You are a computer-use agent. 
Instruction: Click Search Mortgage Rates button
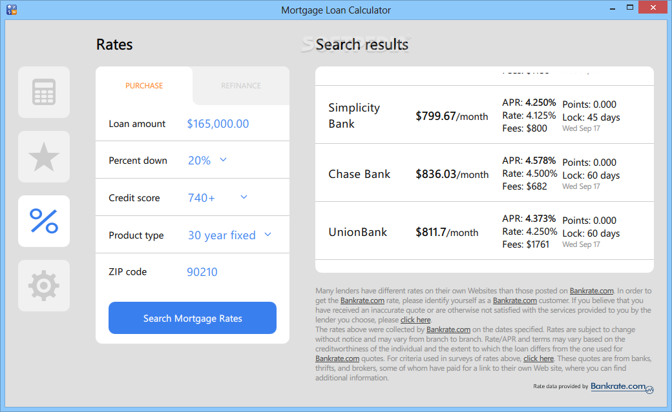tap(193, 318)
